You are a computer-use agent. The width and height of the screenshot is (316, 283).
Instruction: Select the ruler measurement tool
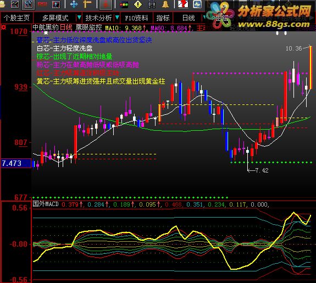coord(87,4)
